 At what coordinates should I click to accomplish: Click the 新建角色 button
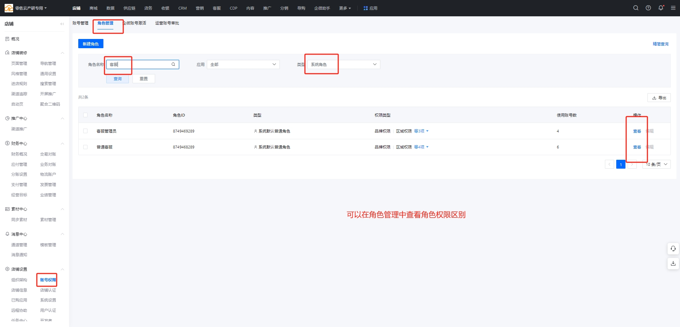91,44
